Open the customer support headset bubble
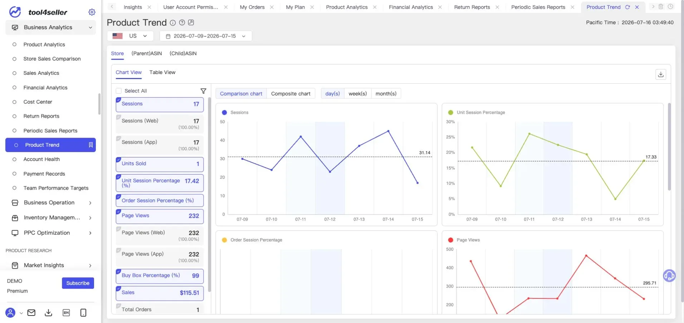Viewport: 684px width, 323px height. point(669,276)
